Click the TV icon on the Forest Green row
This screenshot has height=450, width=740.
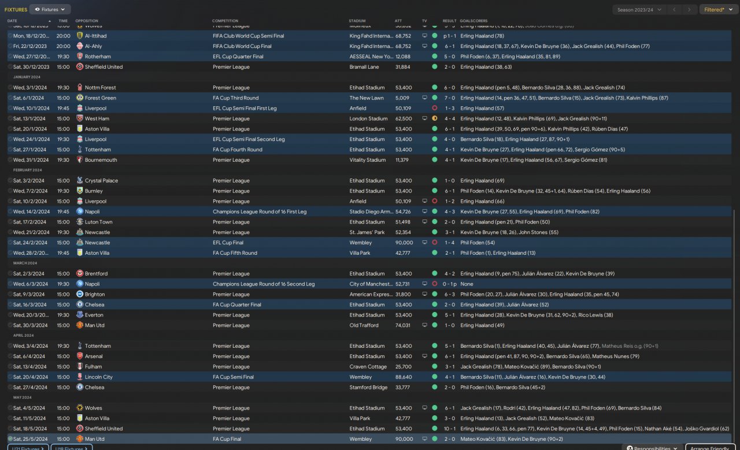[425, 98]
